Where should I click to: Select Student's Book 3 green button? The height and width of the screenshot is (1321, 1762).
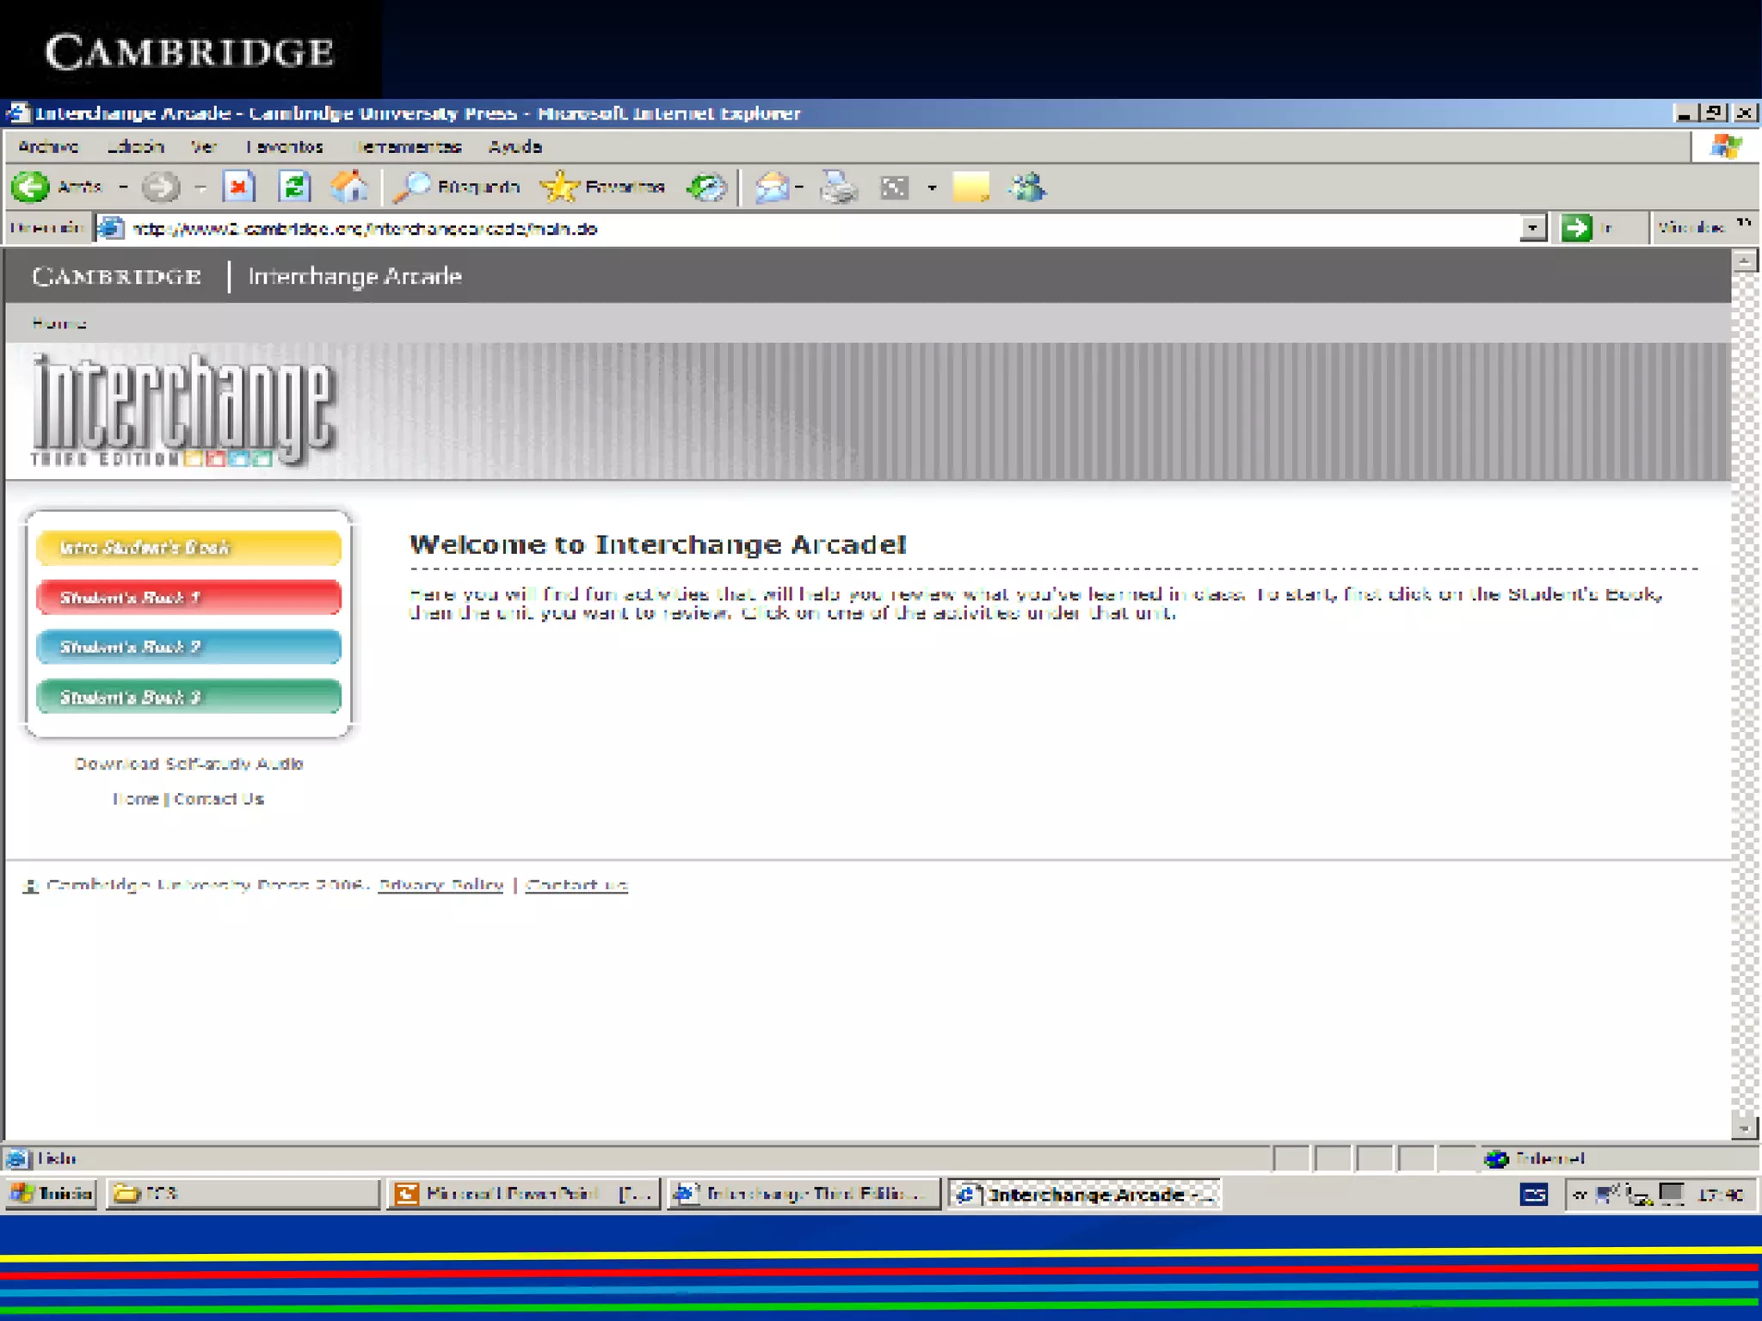click(x=188, y=697)
